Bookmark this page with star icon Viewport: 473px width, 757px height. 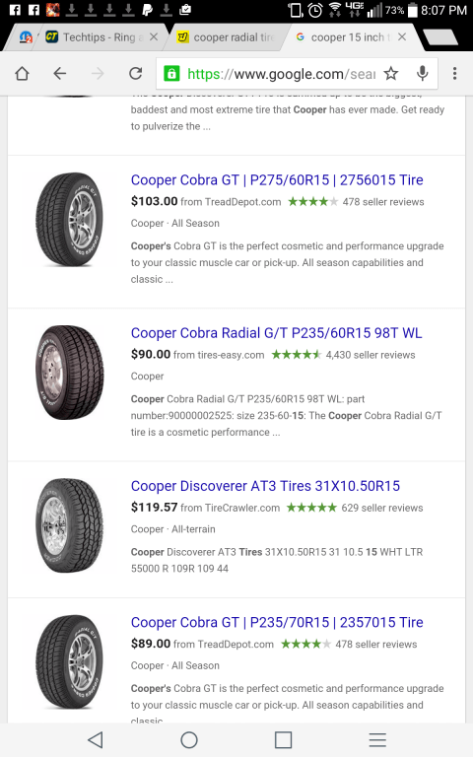coord(391,73)
